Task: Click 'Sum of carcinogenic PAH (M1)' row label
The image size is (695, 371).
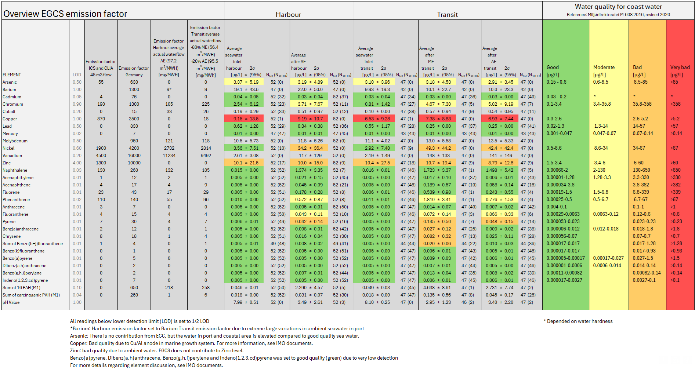Action: coord(31,295)
